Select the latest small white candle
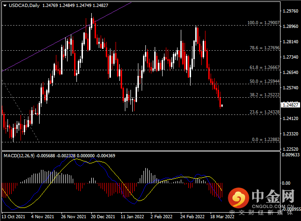Image resolution: width=301 pixels, height=221 pixels. click(x=222, y=106)
